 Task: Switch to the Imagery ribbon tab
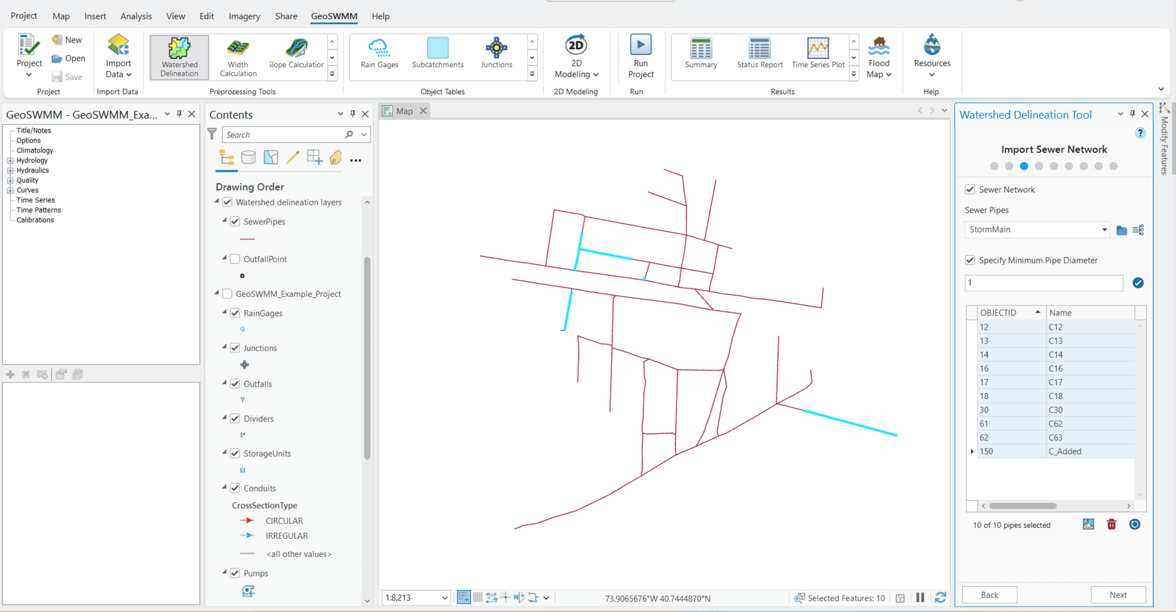pos(244,16)
